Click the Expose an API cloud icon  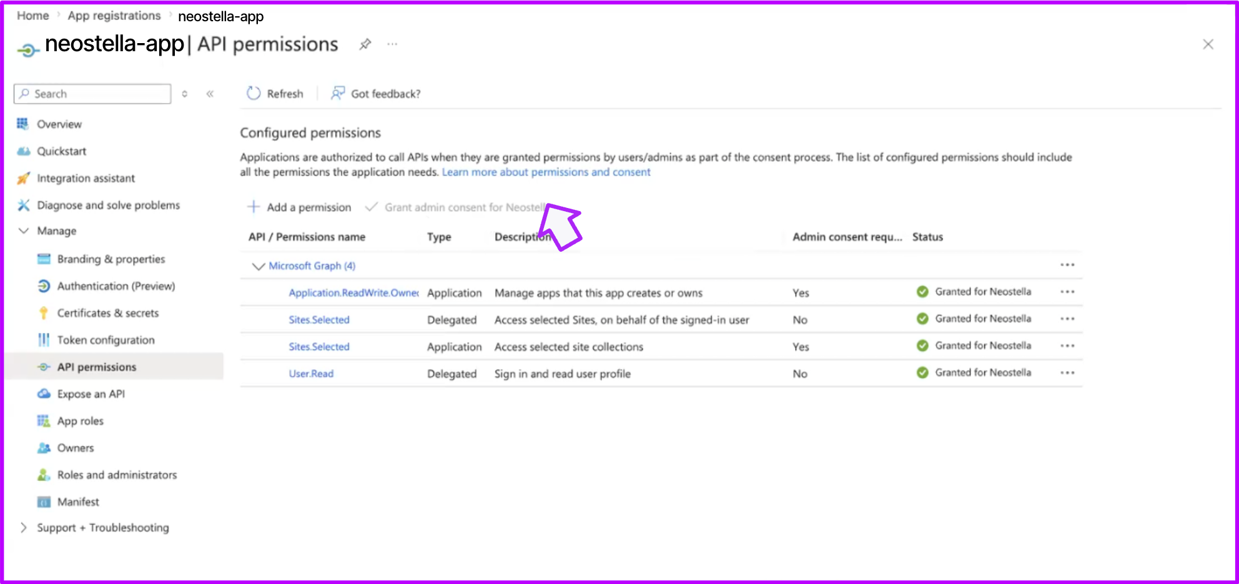(x=44, y=394)
